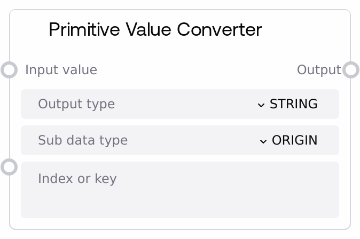Click the chevron next to ORIGIN
This screenshot has width=360, height=239.
[x=263, y=141]
